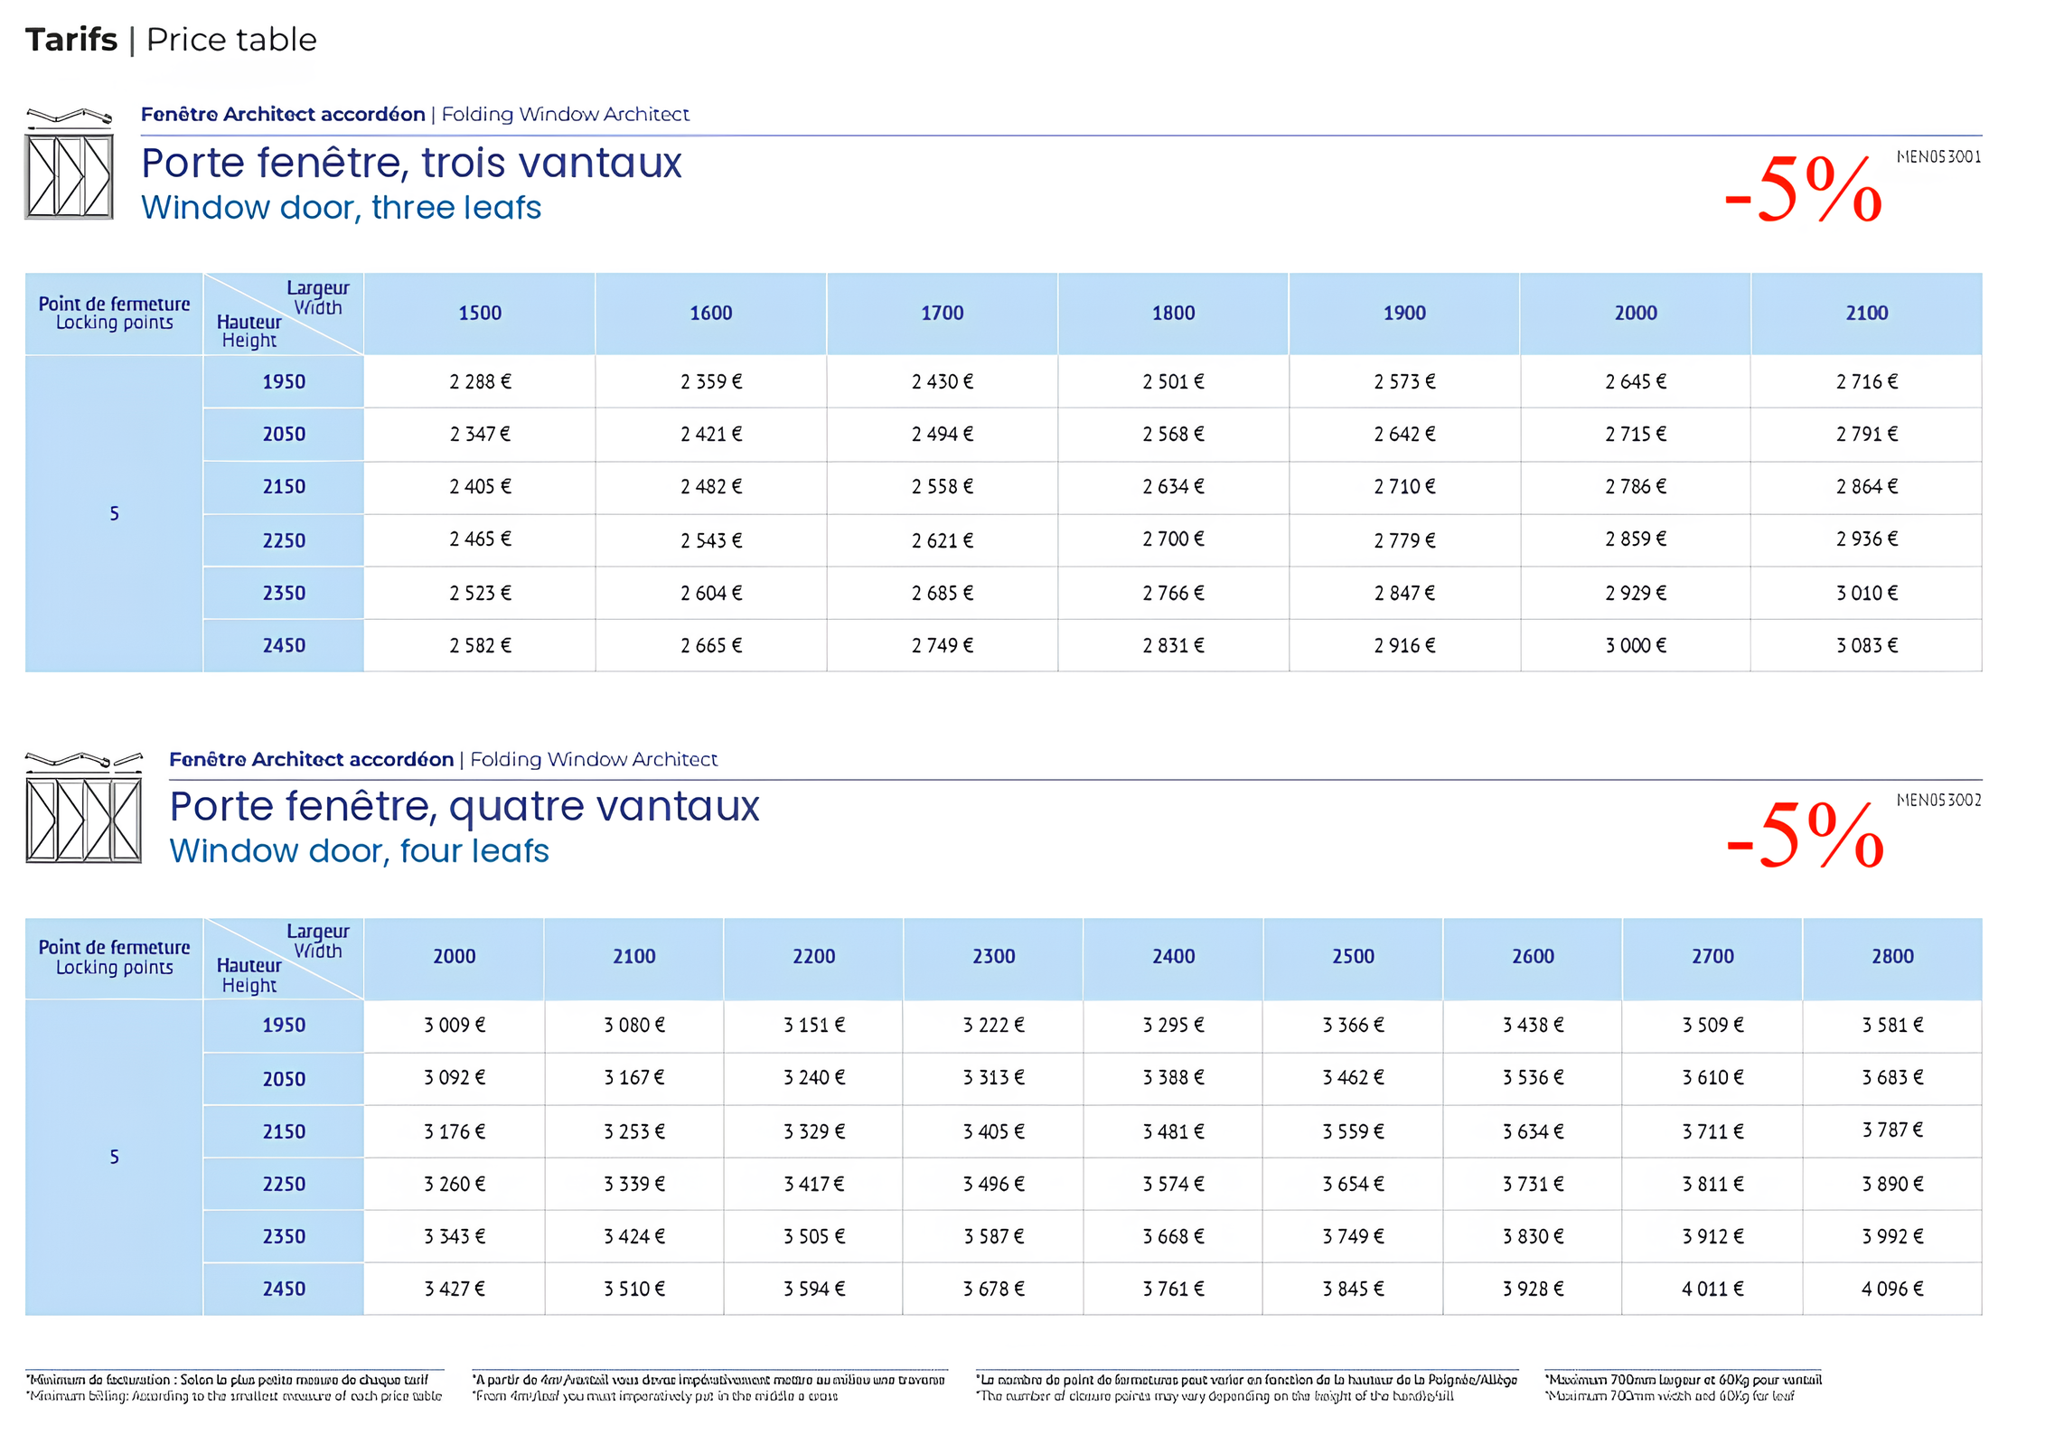2064x1444 pixels.
Task: Click the 3 009 € price cell
Action: point(454,1026)
